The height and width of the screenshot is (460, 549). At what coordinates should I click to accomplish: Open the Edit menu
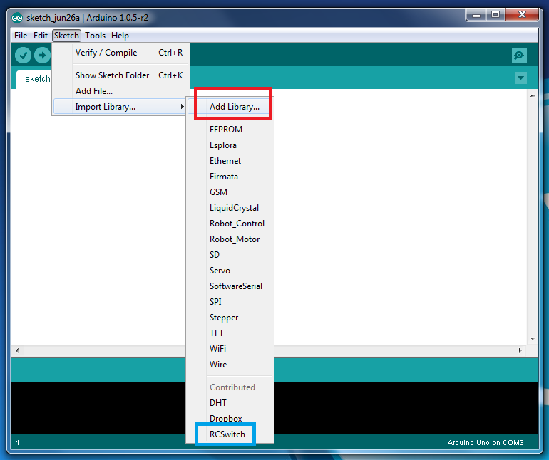point(41,36)
